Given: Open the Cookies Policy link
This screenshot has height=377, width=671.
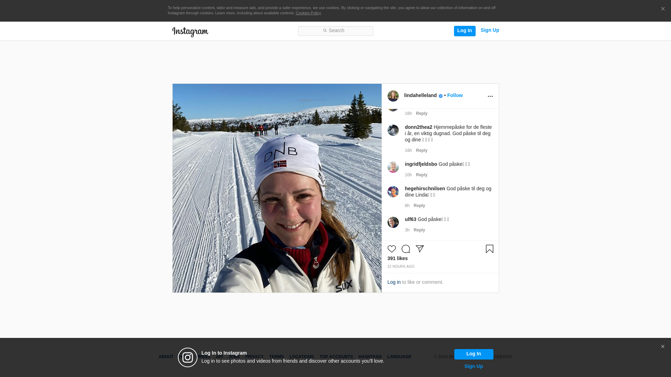Looking at the screenshot, I should [308, 13].
